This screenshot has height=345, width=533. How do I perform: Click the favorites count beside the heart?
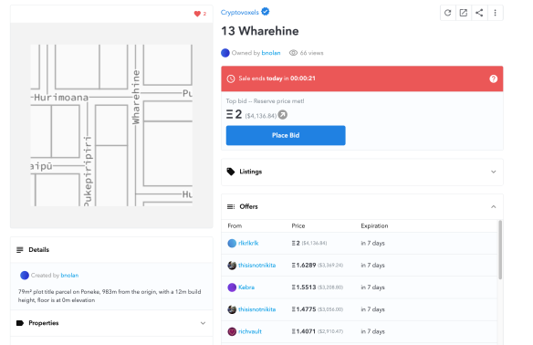pyautogui.click(x=204, y=14)
